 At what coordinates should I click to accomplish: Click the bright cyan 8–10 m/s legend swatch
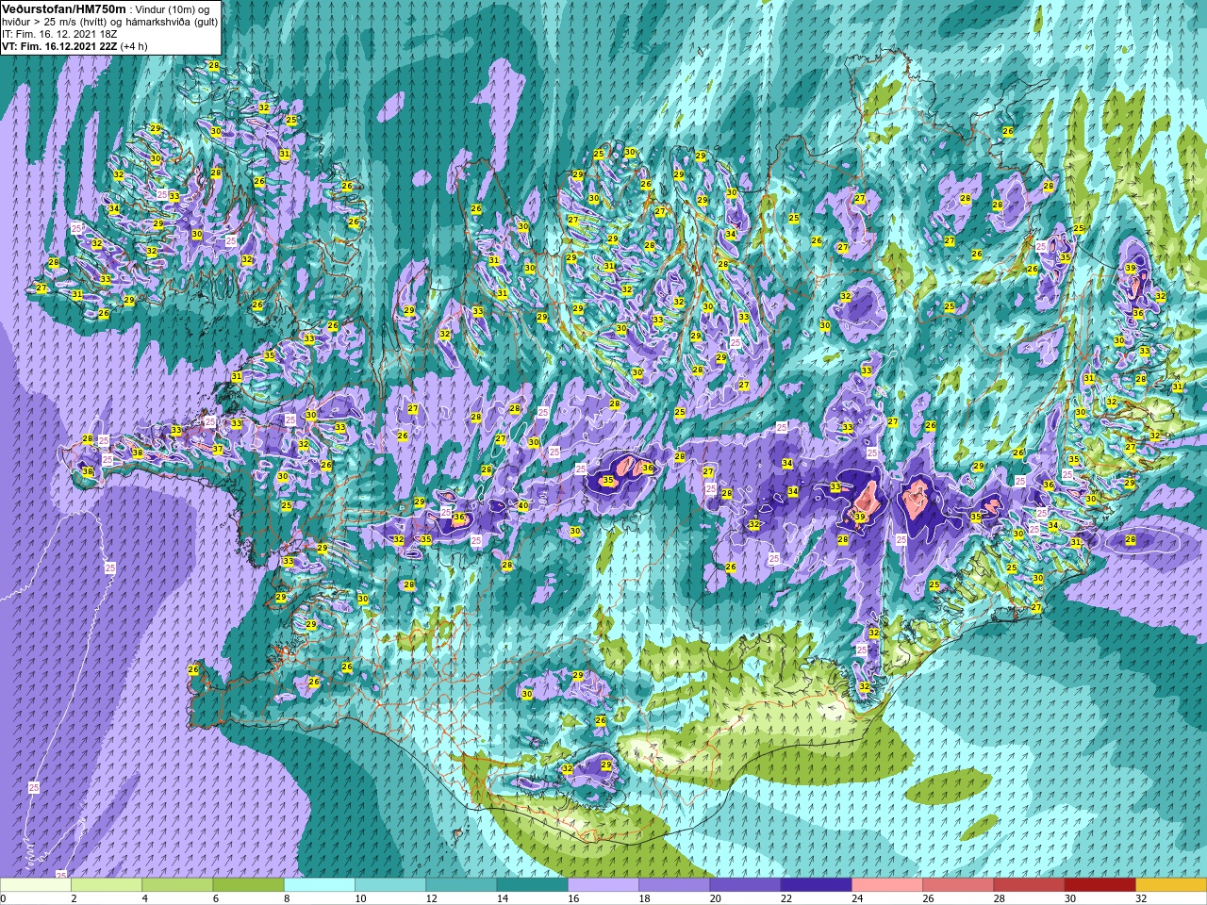320,885
